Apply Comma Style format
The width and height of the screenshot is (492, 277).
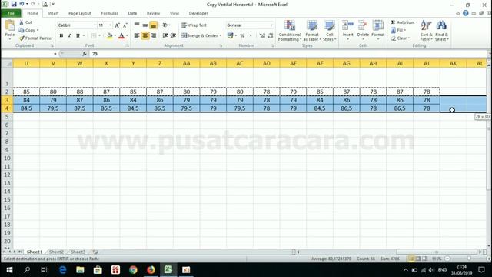pos(251,36)
